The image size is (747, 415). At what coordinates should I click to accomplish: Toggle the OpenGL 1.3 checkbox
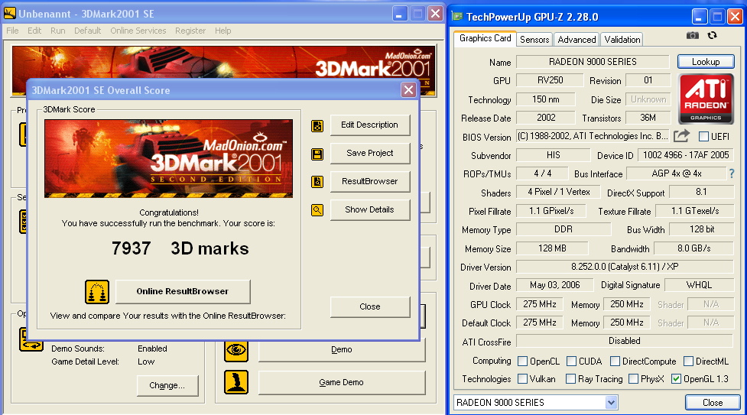click(x=676, y=379)
